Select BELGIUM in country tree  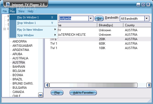pyautogui.click(x=19, y=71)
